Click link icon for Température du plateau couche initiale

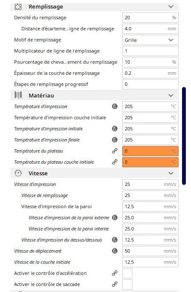[115, 162]
